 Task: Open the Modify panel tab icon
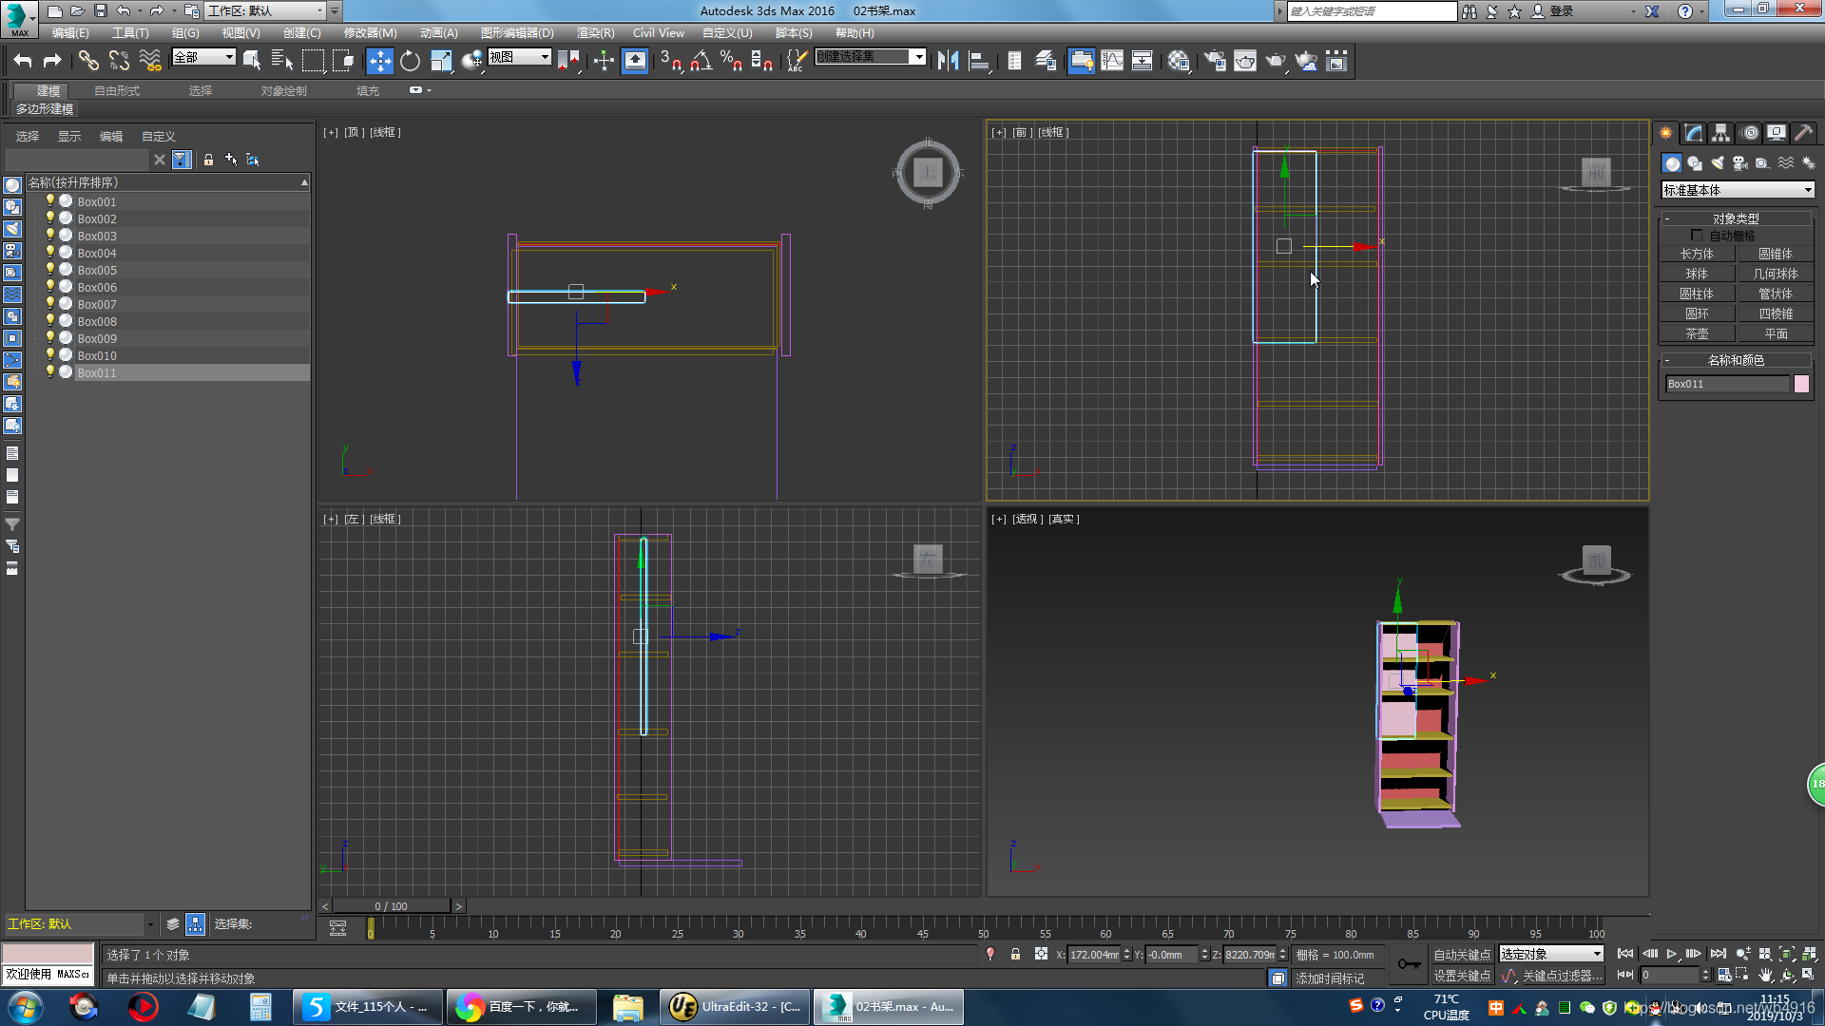pos(1693,133)
